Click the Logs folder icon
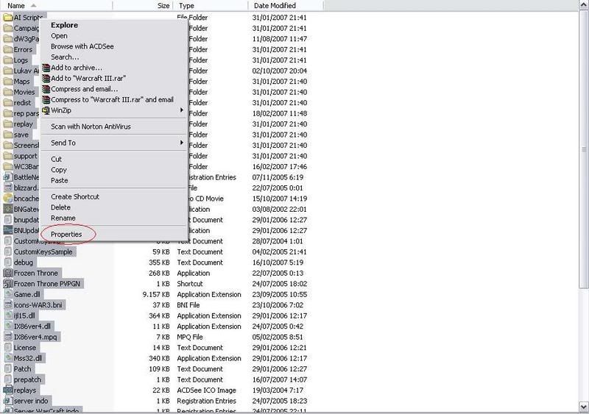589x414 pixels. [x=8, y=60]
